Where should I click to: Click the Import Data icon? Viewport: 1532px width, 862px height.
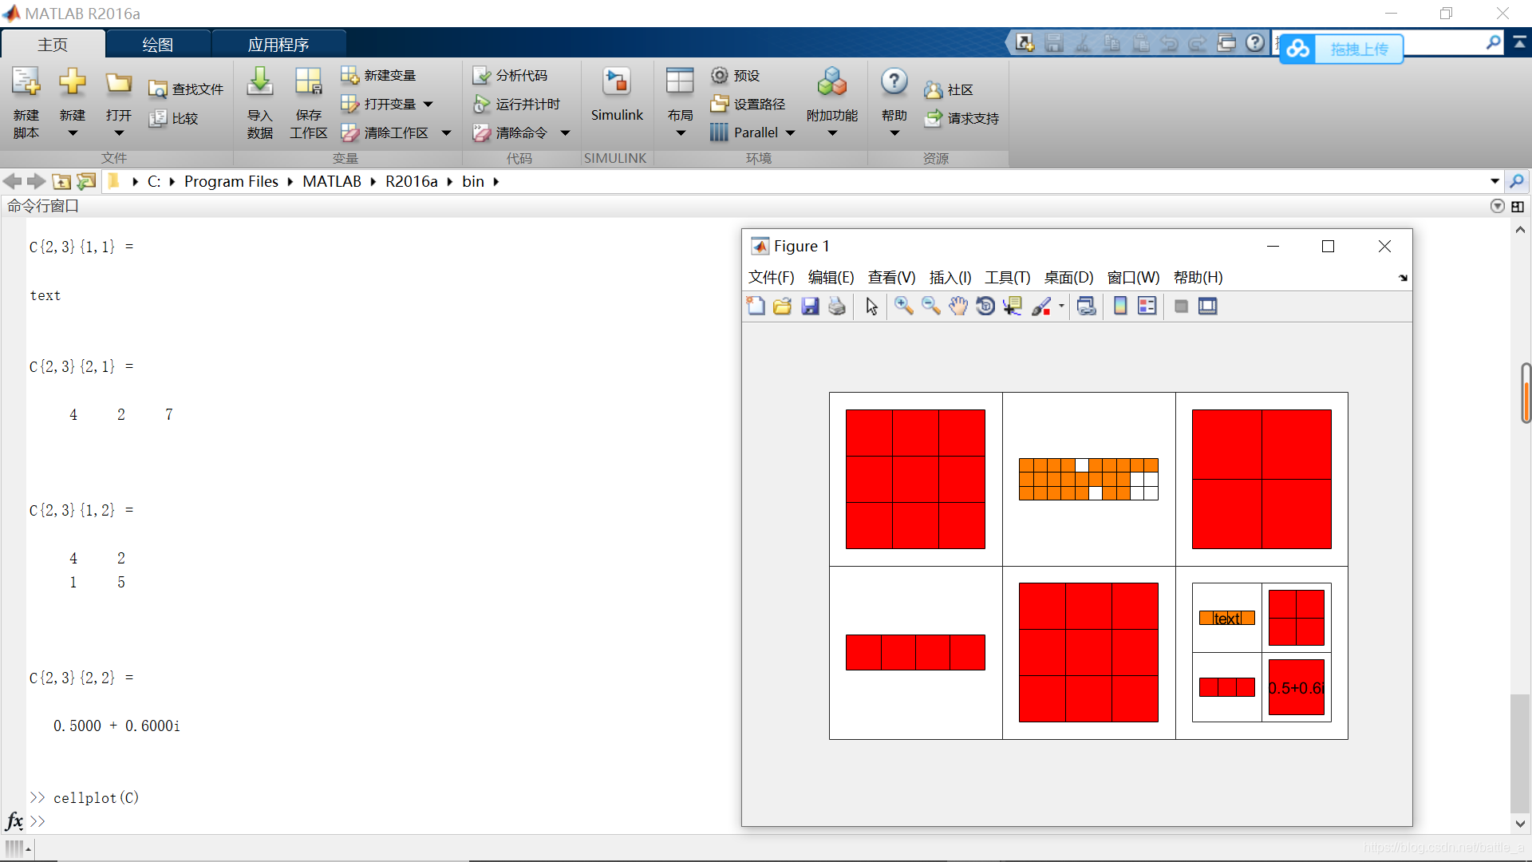(x=260, y=82)
